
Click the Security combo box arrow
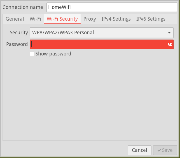[169, 33]
